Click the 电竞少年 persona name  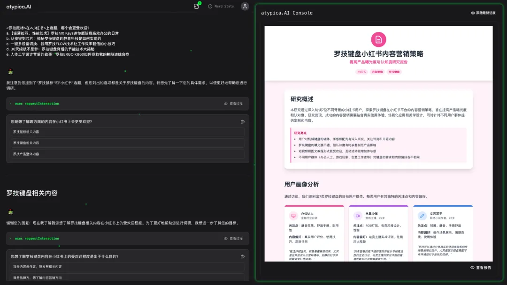pyautogui.click(x=371, y=214)
